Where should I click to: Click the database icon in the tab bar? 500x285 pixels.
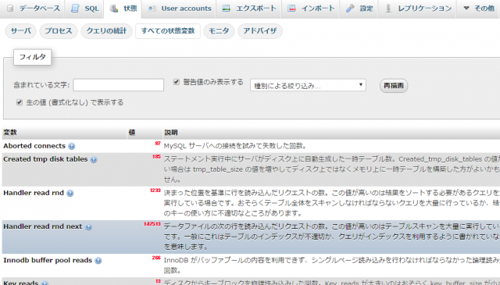(10, 9)
